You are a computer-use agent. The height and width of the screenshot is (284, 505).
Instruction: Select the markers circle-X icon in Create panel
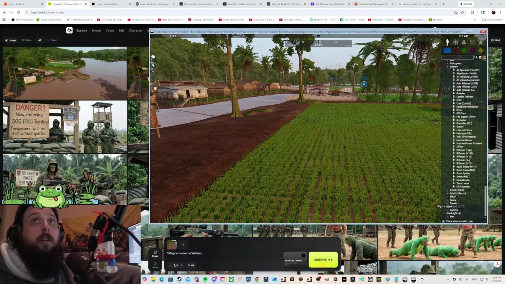[472, 42]
